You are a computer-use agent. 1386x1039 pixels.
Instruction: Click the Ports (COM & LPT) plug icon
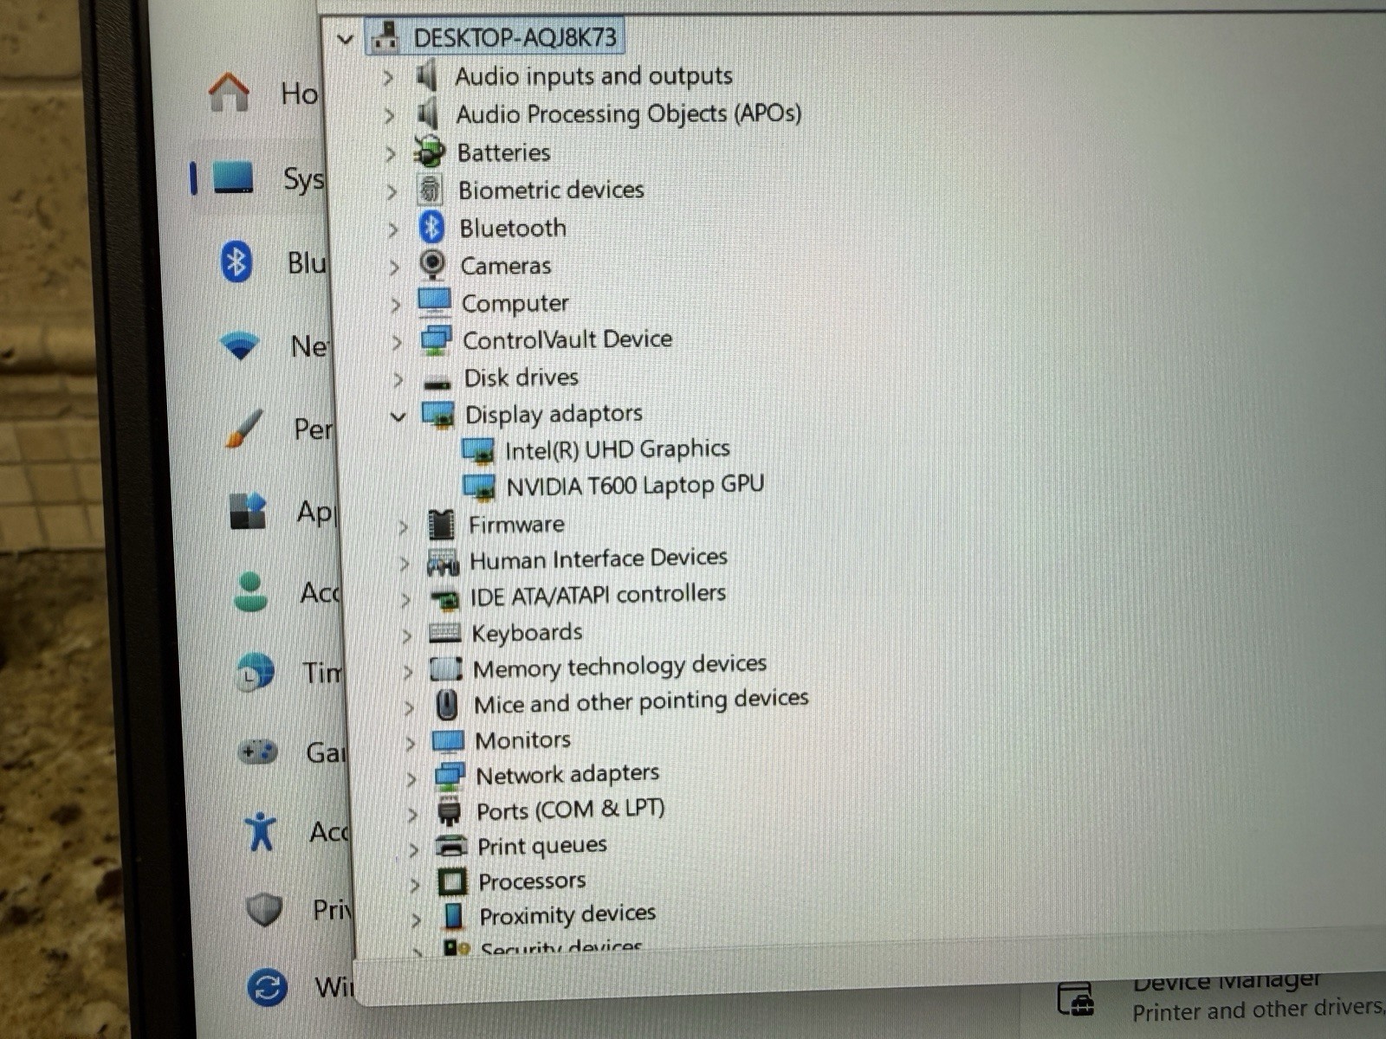[x=450, y=811]
